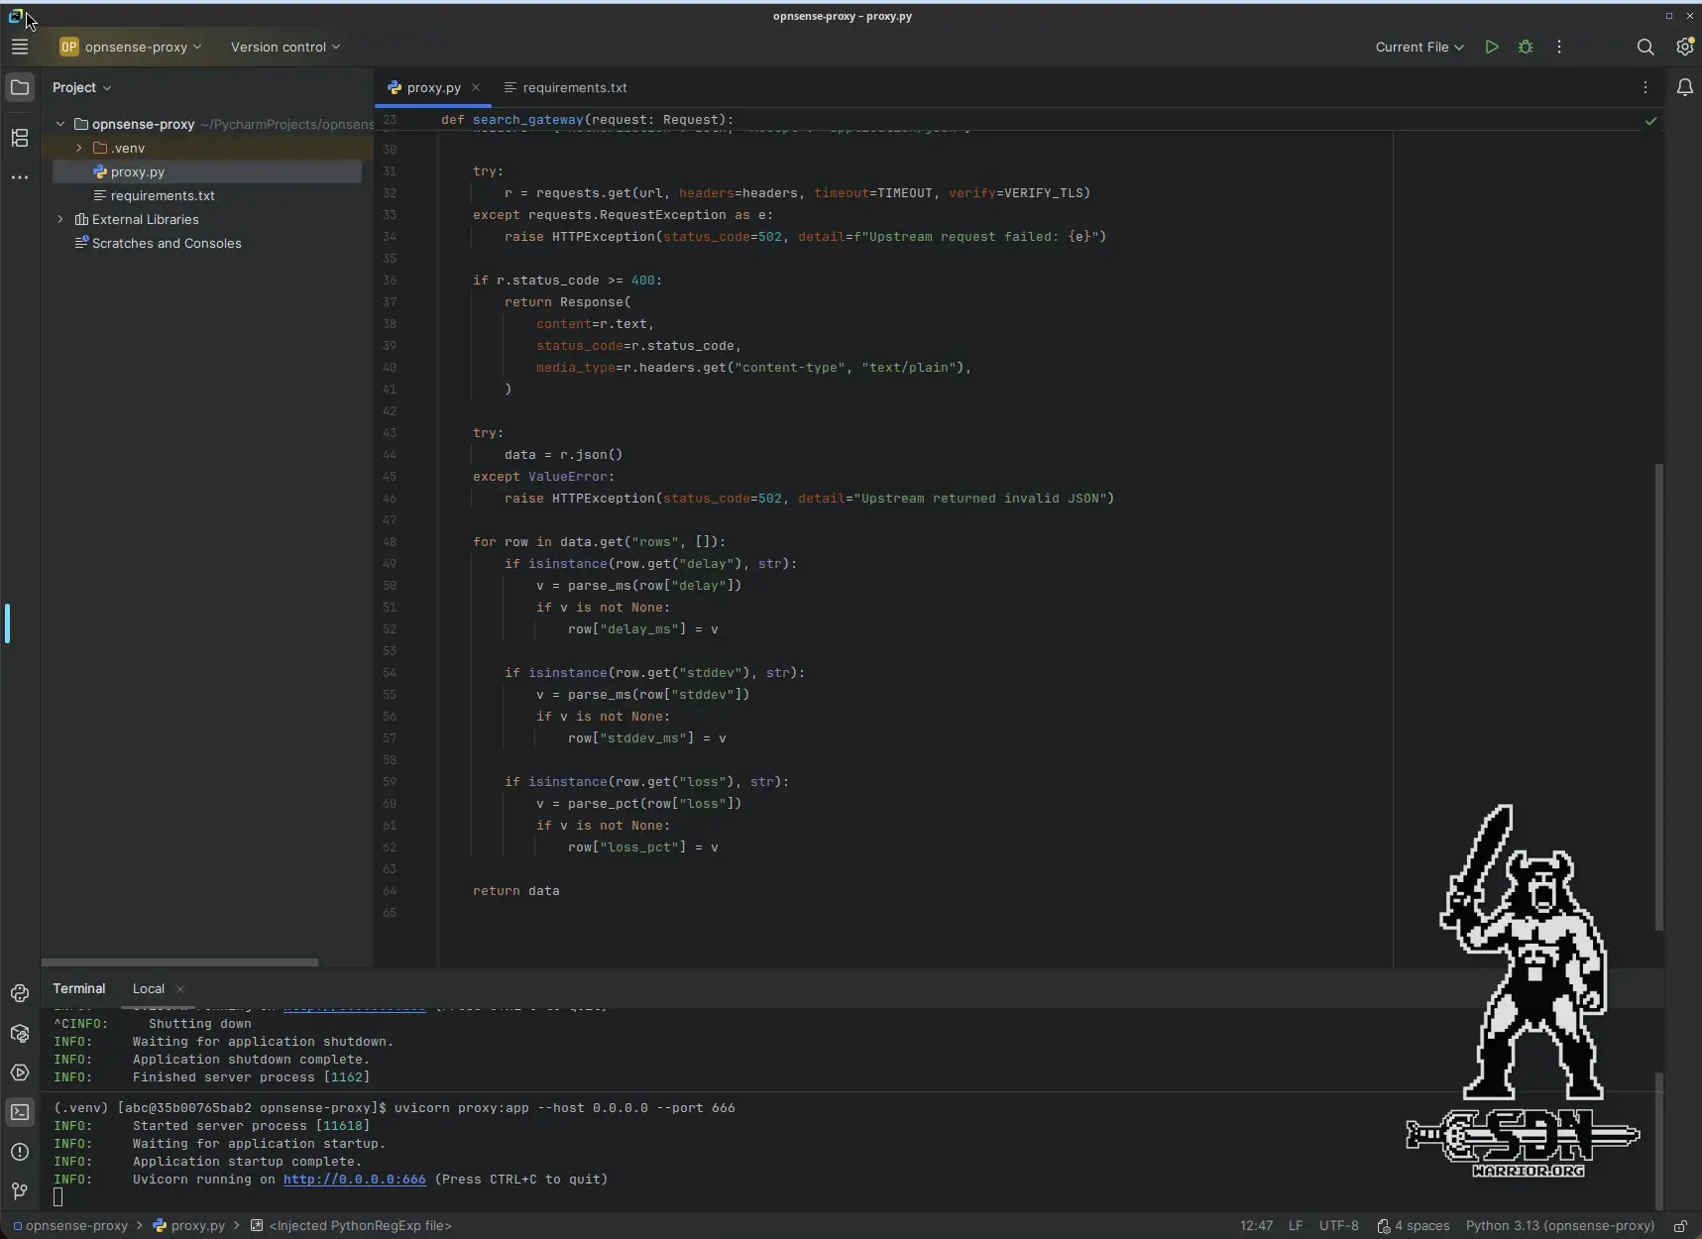Expand External Libraries in the project tree
Image resolution: width=1702 pixels, height=1239 pixels.
pyautogui.click(x=60, y=219)
